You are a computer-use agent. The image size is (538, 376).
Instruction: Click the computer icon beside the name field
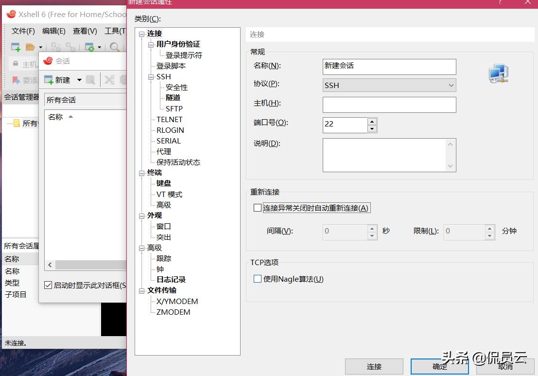pos(498,73)
